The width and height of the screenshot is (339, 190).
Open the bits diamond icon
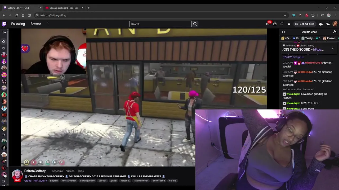coord(289,24)
